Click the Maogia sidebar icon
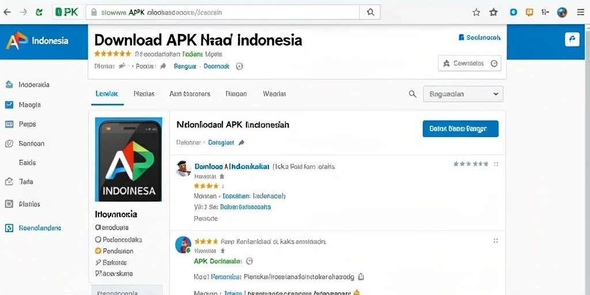The image size is (590, 295). (9, 105)
